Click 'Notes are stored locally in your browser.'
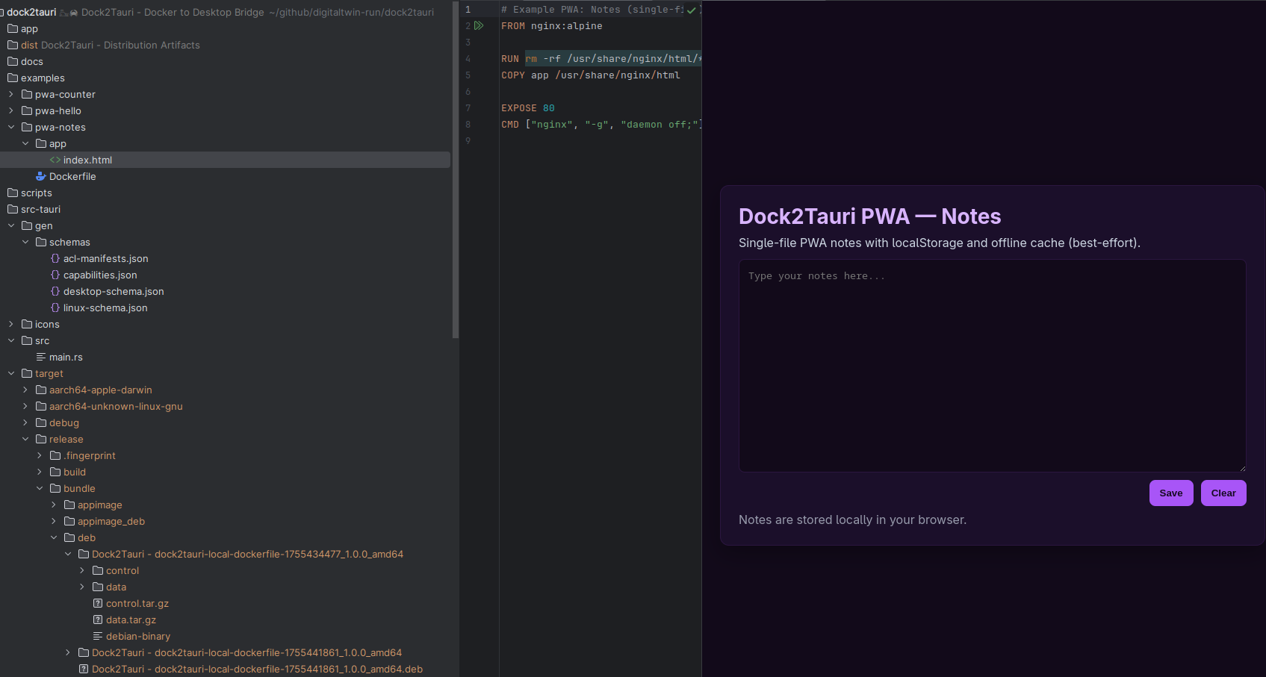1266x677 pixels. (852, 520)
